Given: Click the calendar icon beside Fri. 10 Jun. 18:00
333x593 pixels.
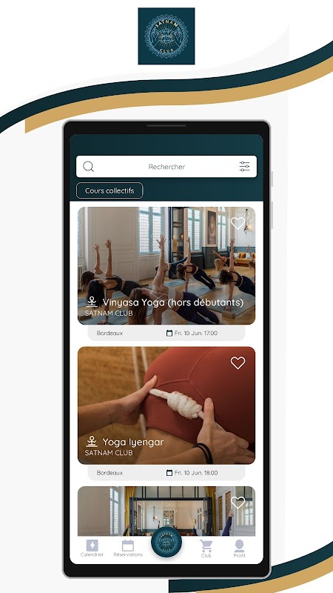Looking at the screenshot, I should coord(169,473).
